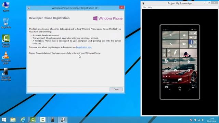Viewport: 219px width, 123px height.
Task: Tap the small blue Facebook tile
Action: tap(191, 42)
